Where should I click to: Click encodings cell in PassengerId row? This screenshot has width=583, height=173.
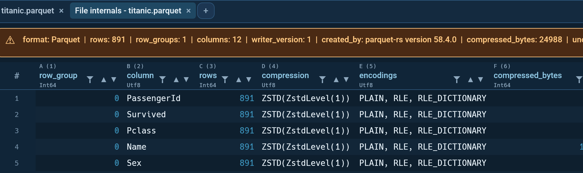[x=423, y=98]
